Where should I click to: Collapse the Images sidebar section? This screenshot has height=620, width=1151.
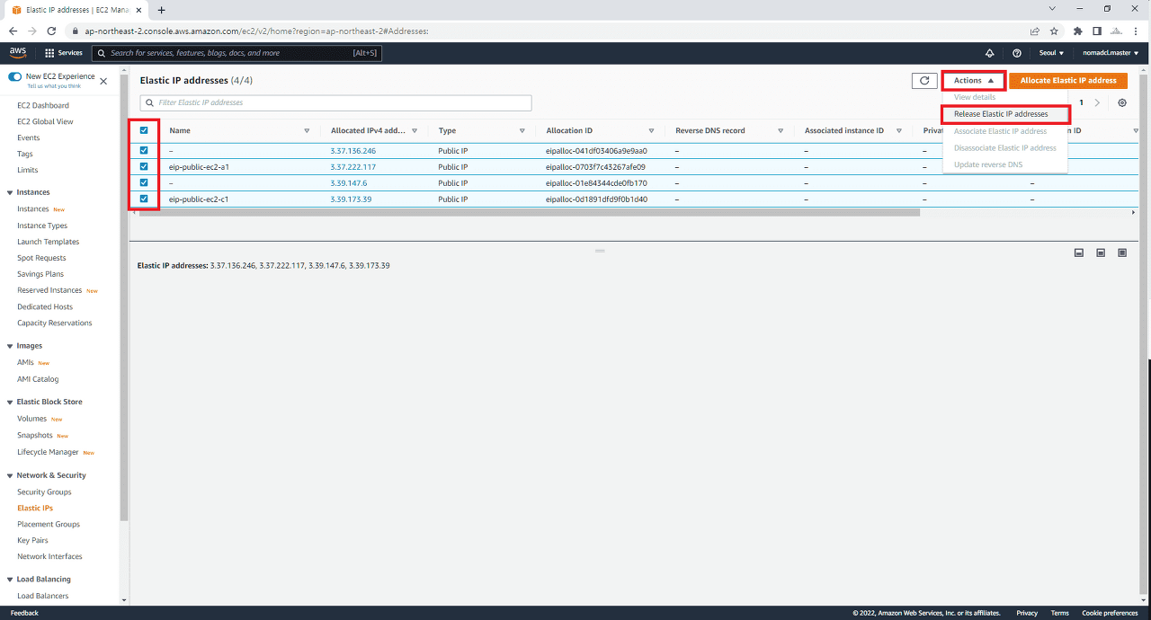tap(9, 346)
